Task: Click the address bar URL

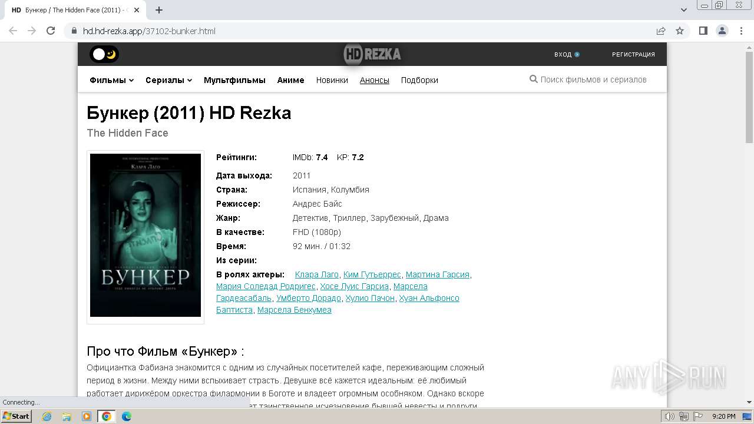Action: [x=149, y=31]
